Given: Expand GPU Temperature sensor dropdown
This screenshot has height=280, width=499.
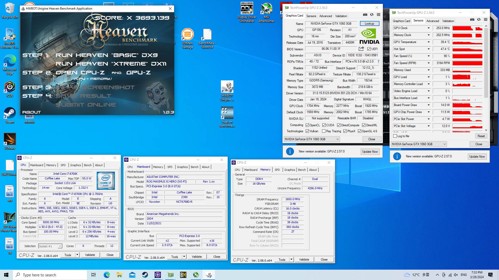Looking at the screenshot, I should click(x=429, y=42).
